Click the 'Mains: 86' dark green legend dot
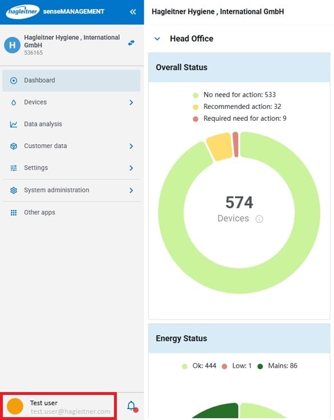The width and height of the screenshot is (334, 420). pyautogui.click(x=260, y=366)
